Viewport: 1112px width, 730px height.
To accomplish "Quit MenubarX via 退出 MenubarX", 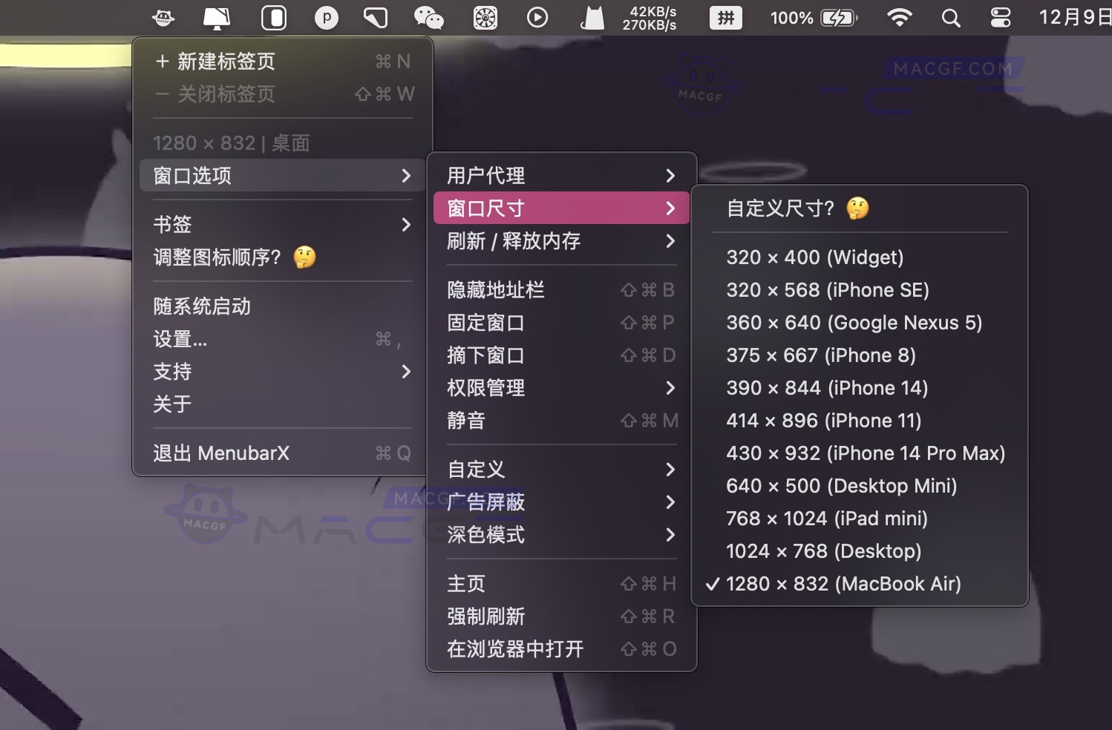I will pyautogui.click(x=220, y=453).
